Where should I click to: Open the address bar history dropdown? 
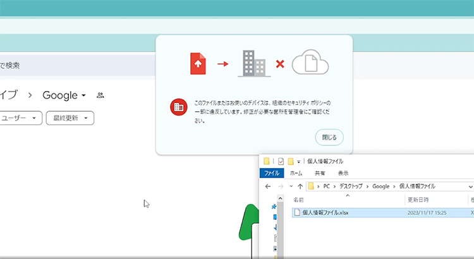click(x=470, y=187)
